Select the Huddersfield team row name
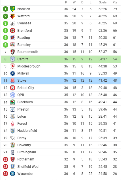Viewport: 124px width, 180px height. coord(27,131)
